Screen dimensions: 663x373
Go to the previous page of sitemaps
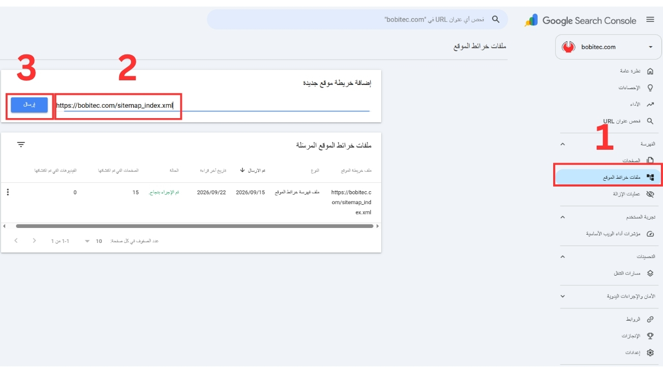click(x=35, y=240)
